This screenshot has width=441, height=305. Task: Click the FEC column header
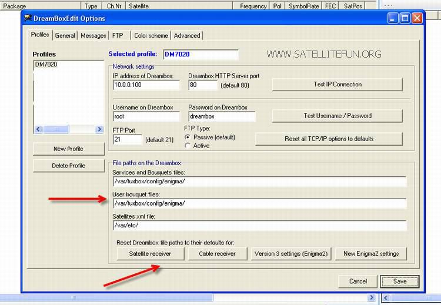click(330, 6)
